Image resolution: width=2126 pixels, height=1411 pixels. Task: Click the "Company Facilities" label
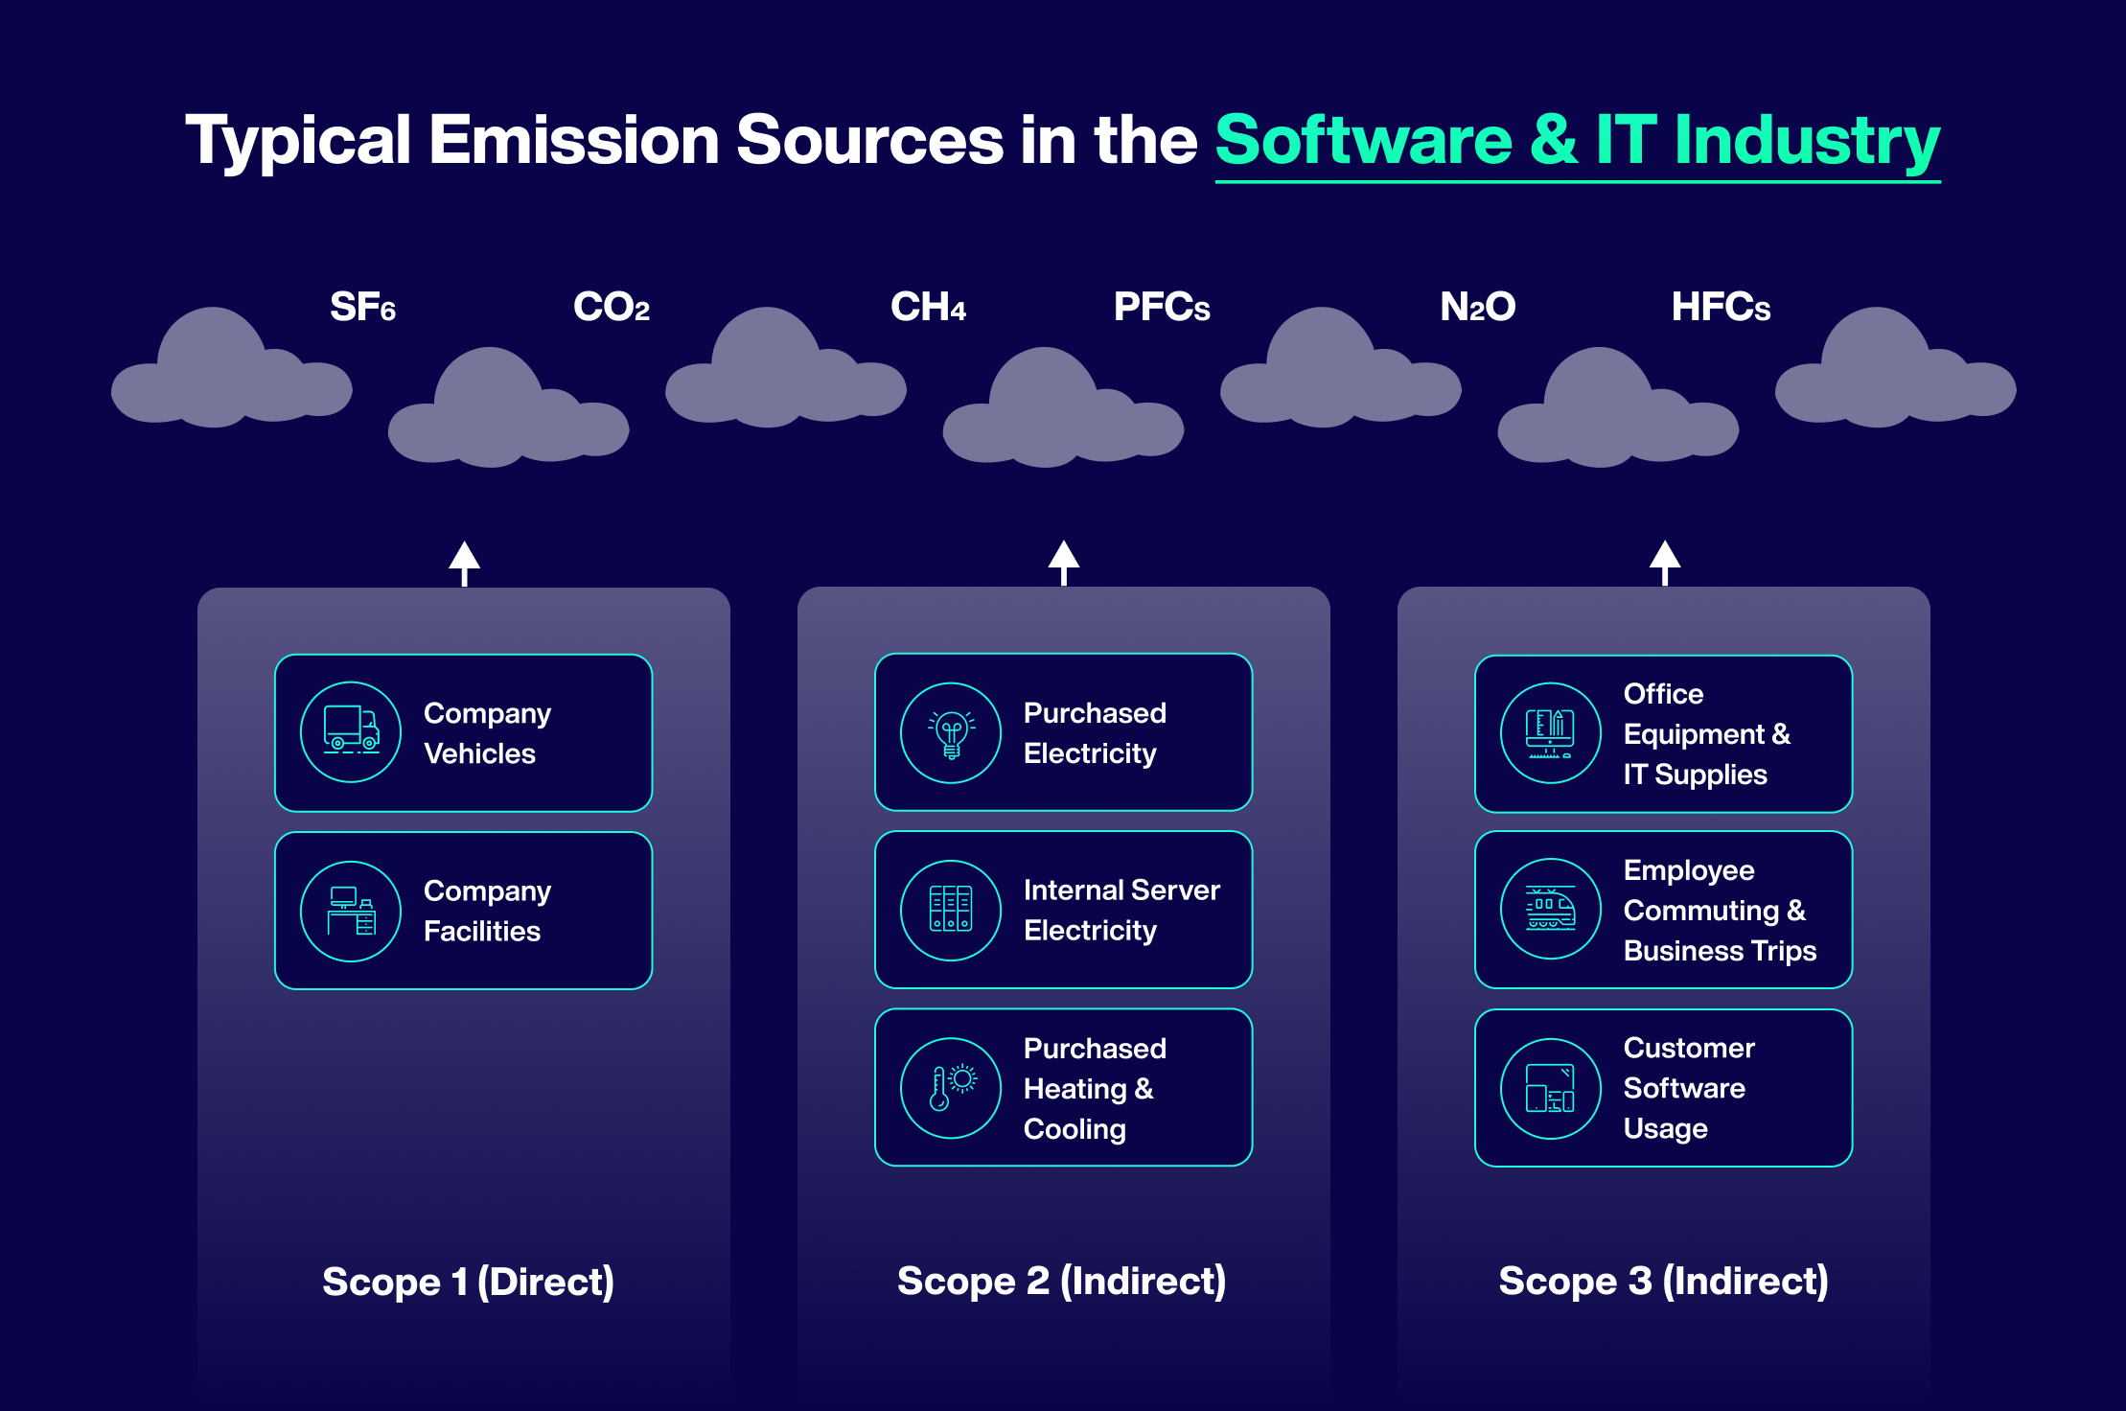pos(487,911)
